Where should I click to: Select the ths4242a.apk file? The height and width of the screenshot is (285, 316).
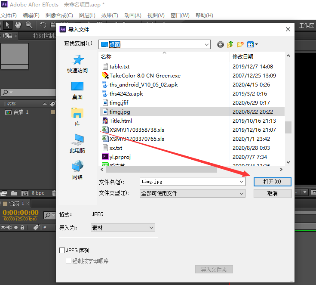126,94
